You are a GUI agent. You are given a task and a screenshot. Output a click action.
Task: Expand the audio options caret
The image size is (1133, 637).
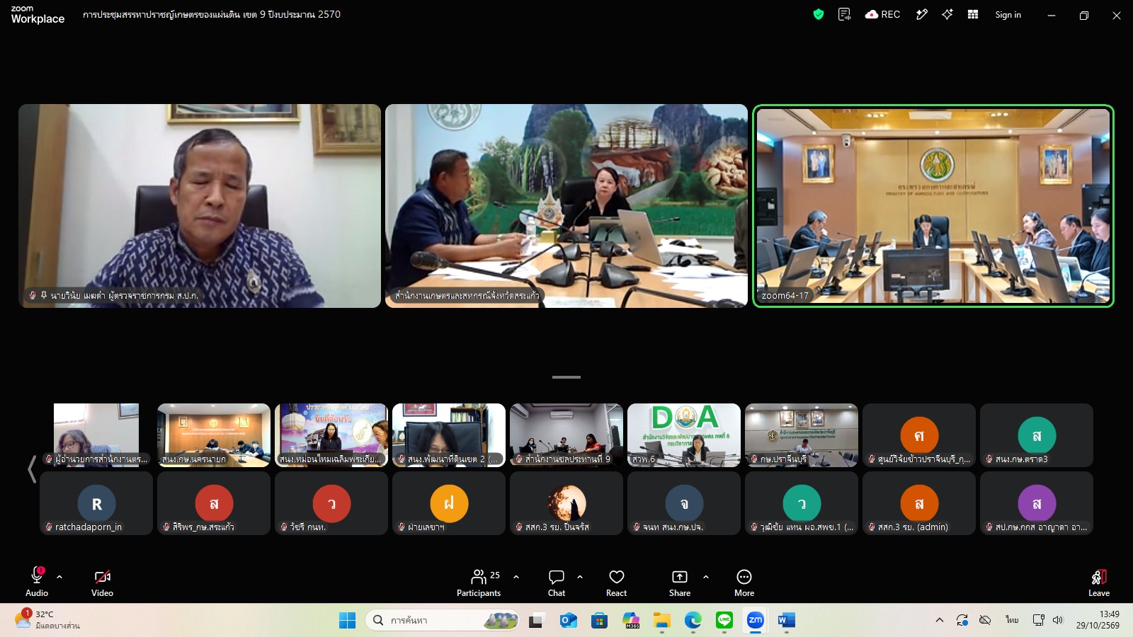pyautogui.click(x=59, y=577)
